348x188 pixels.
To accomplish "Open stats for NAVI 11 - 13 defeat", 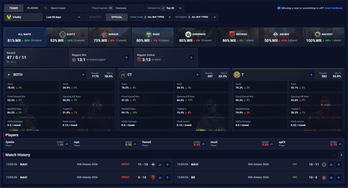I will 160,164.
